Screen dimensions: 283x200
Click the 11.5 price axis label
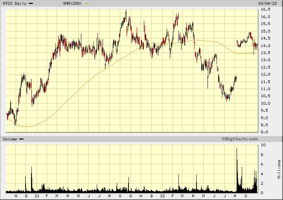(x=266, y=82)
